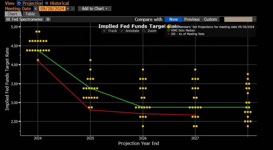Image resolution: width=273 pixels, height=150 pixels.
Task: Set Compare with to Custom
Action: pyautogui.click(x=210, y=19)
